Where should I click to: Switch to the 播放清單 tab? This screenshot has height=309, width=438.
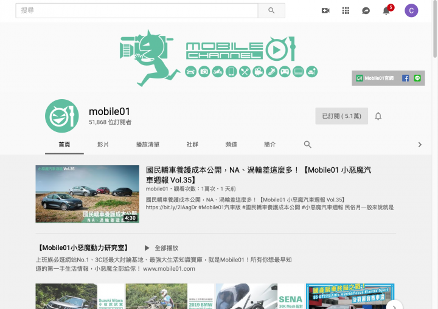(147, 144)
